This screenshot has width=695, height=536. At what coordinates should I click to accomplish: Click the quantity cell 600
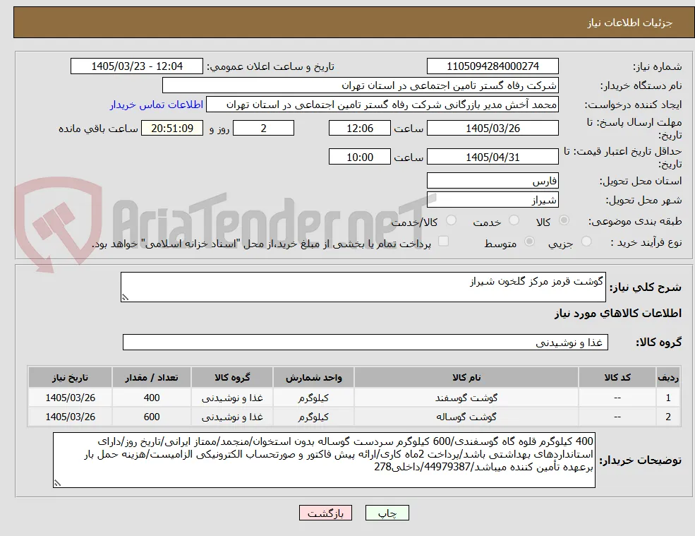[x=152, y=417]
